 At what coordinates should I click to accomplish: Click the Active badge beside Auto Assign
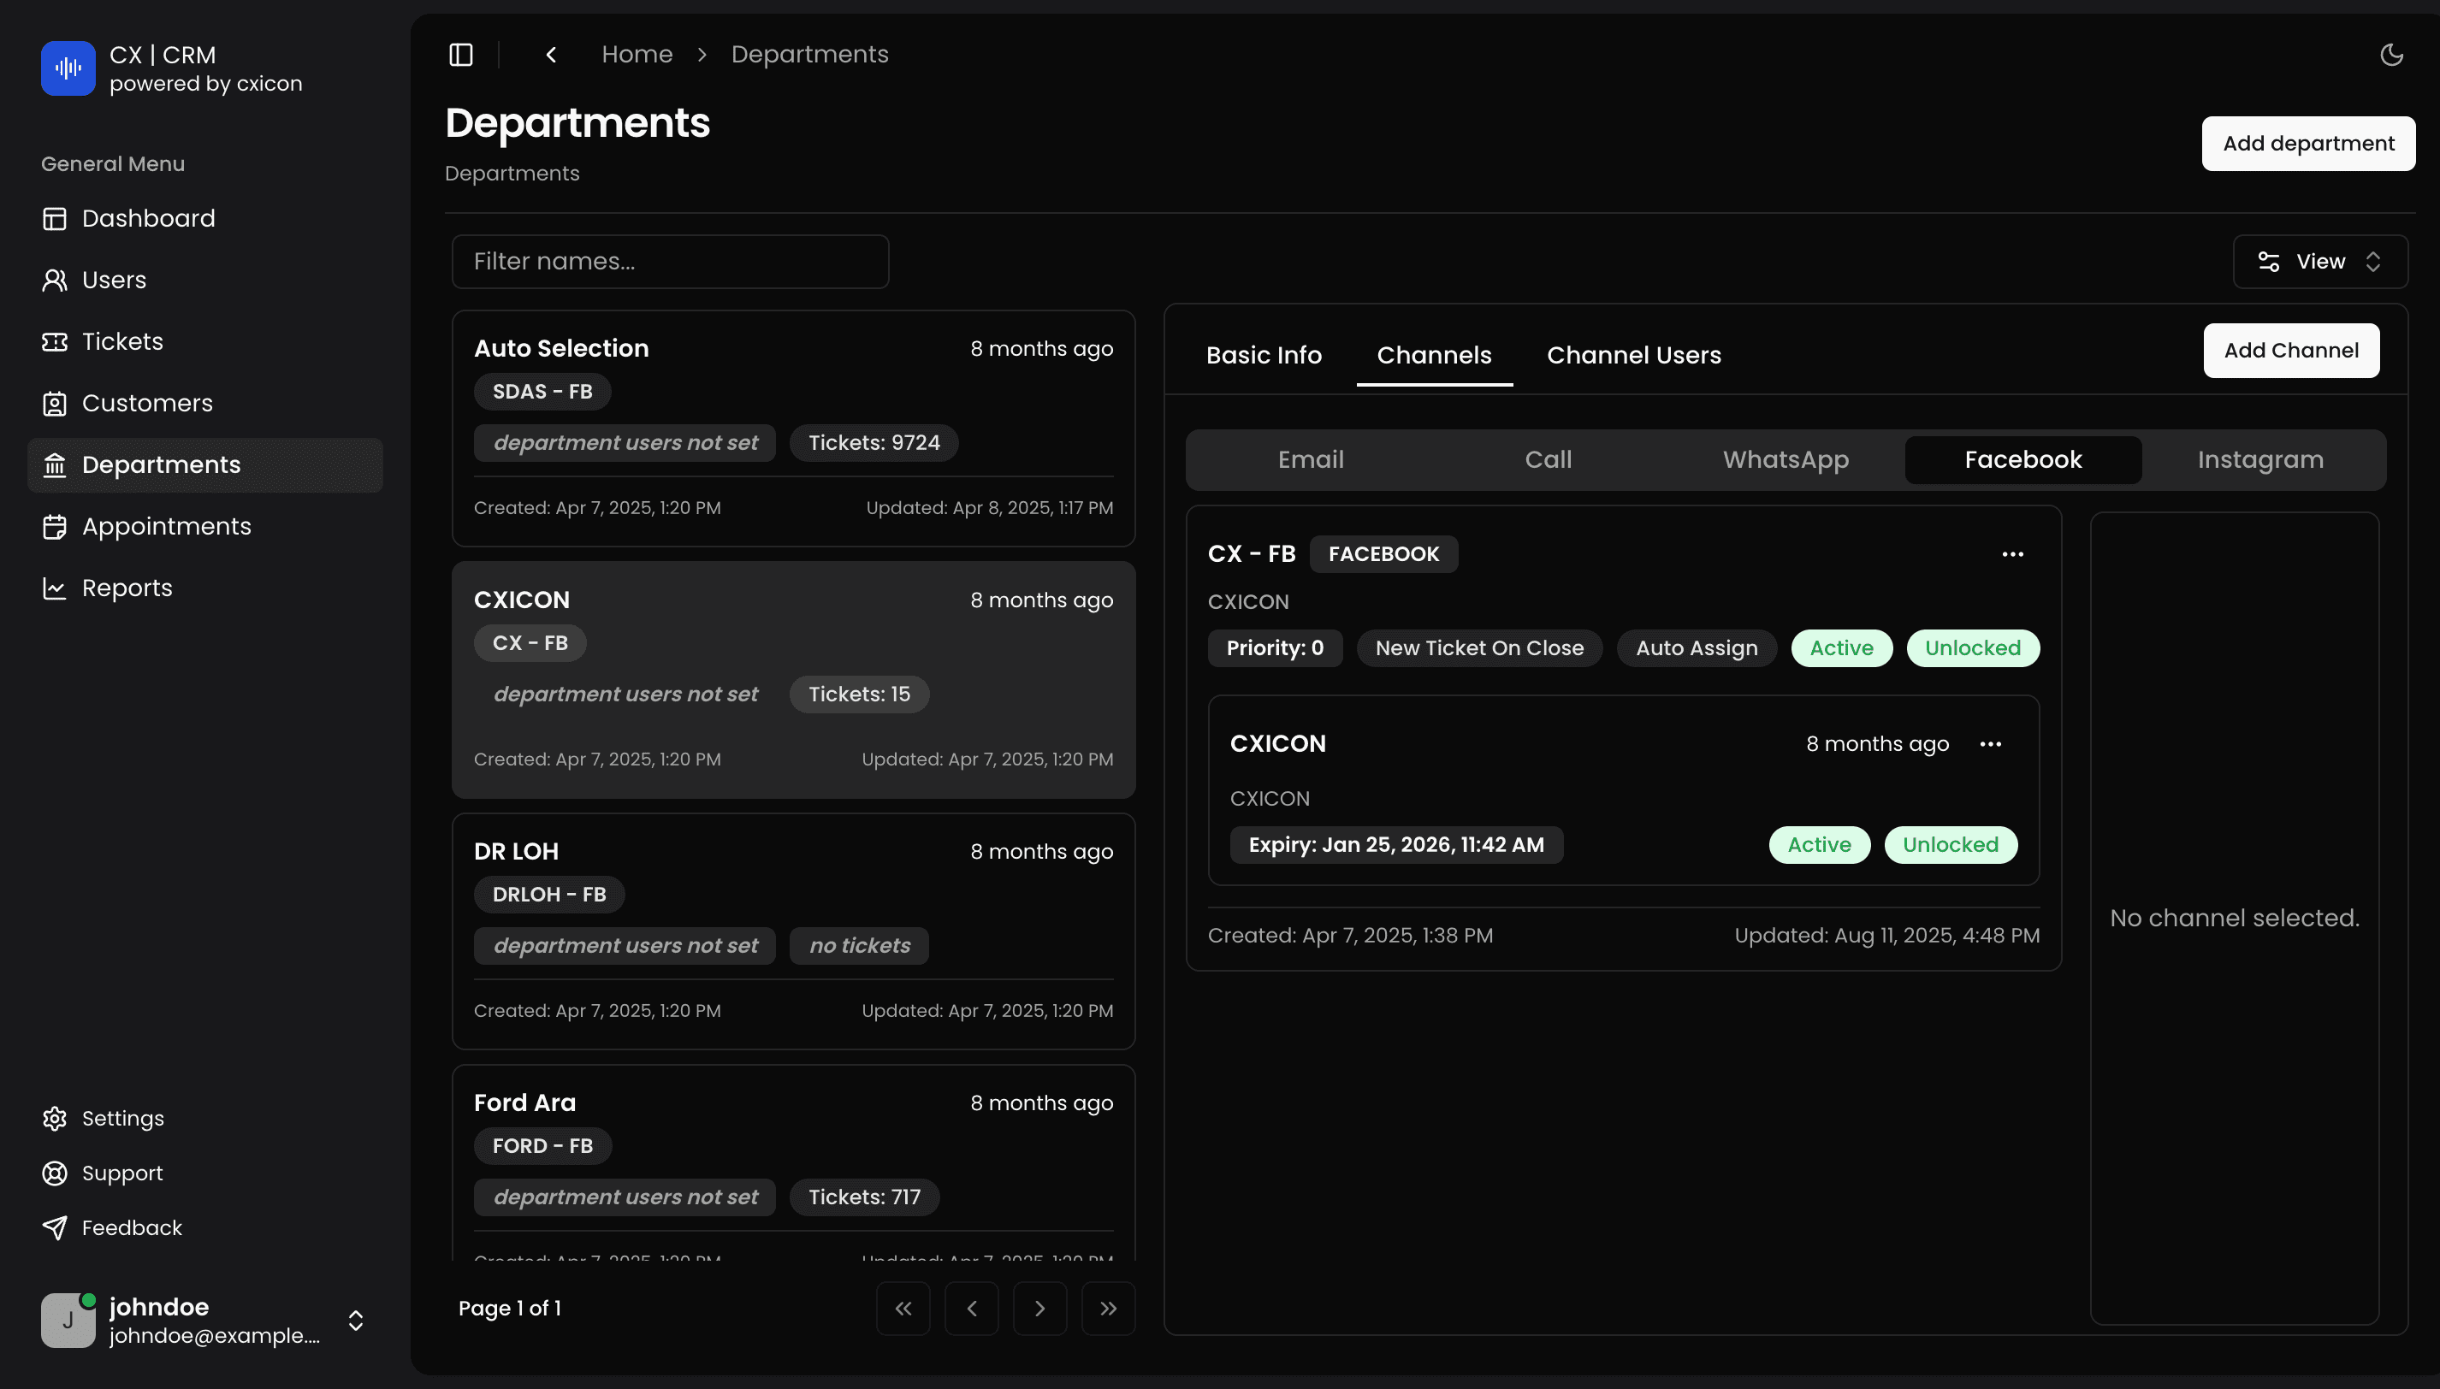pos(1841,648)
